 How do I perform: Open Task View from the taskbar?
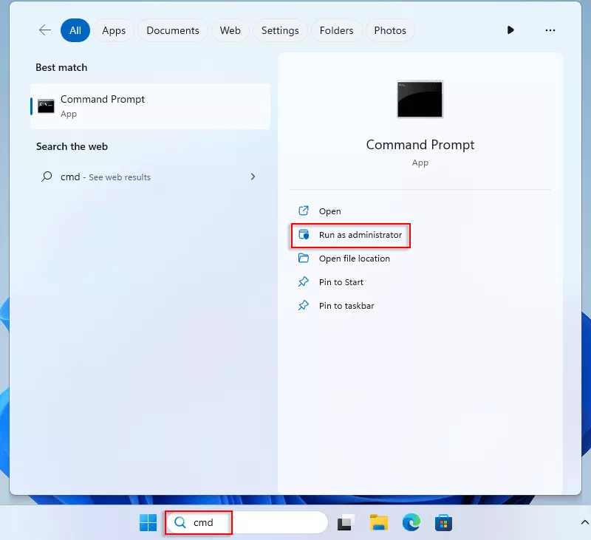[x=346, y=523]
